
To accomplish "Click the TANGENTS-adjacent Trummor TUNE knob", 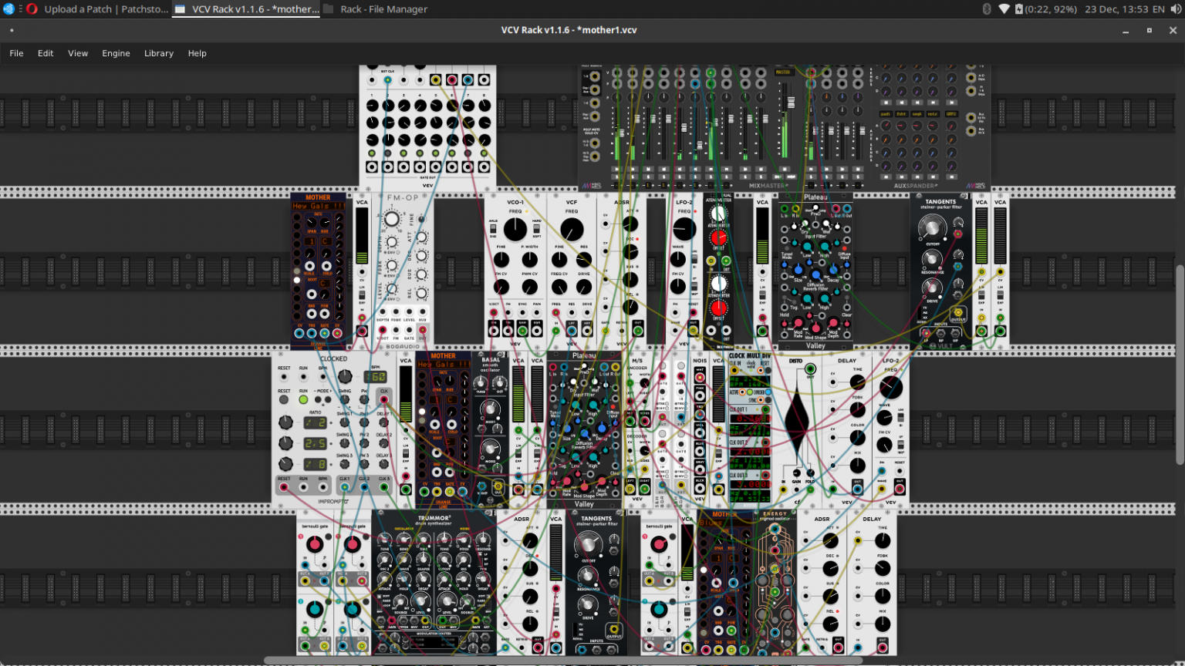I will (x=384, y=540).
